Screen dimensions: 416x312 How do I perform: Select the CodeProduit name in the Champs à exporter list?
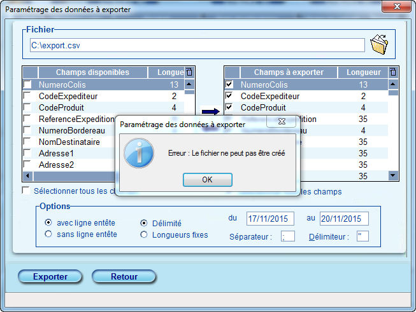263,107
